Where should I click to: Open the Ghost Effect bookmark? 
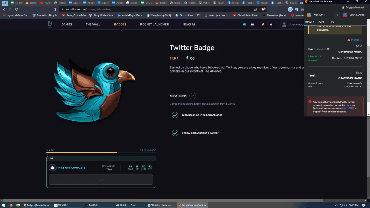(x=246, y=15)
